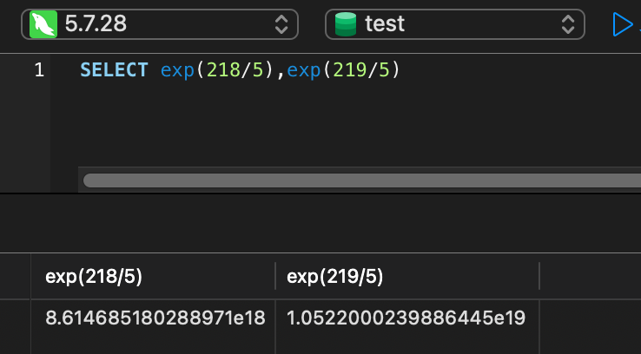Click the green database cylinder icon
641x354 pixels.
tap(346, 24)
